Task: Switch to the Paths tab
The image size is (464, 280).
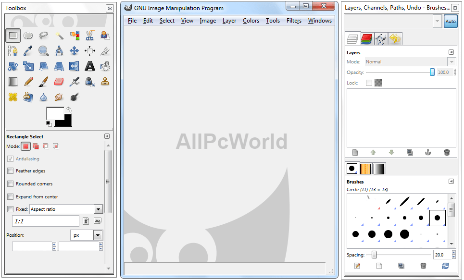Action: 381,39
